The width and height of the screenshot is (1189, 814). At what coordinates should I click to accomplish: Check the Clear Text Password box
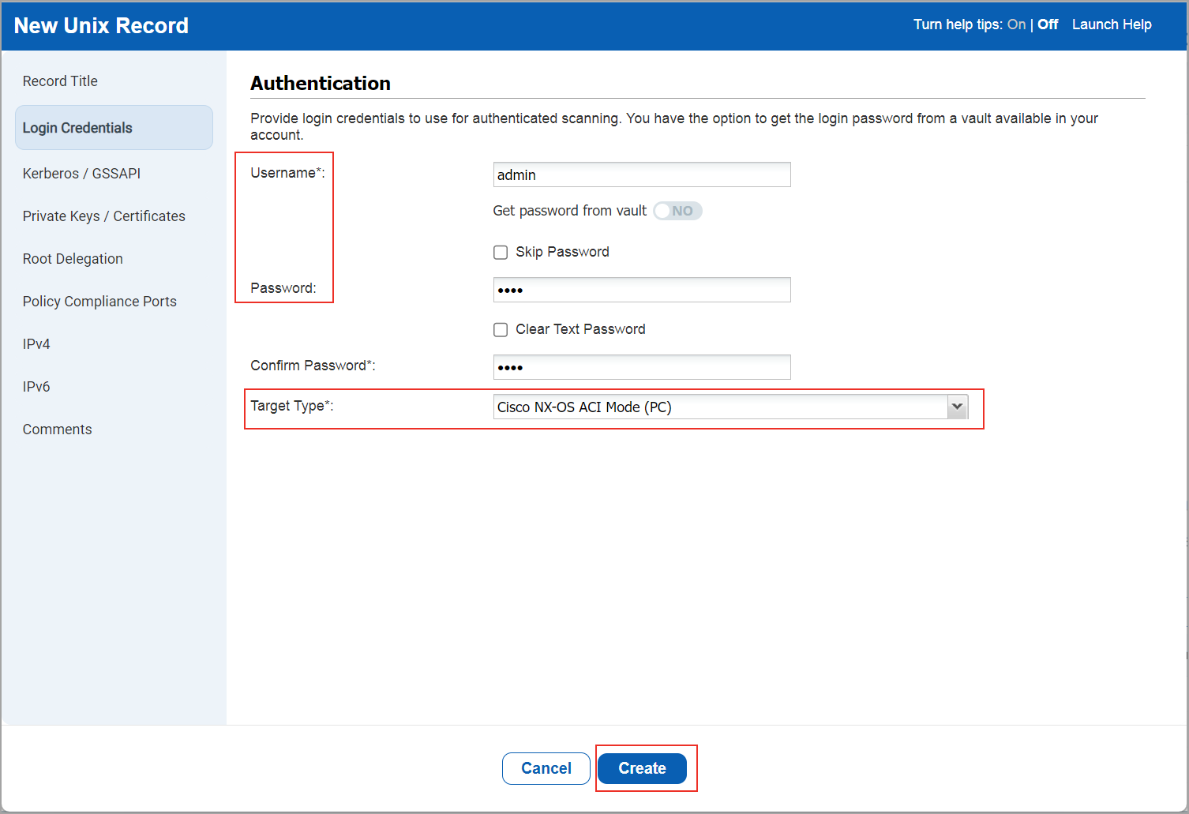[501, 329]
